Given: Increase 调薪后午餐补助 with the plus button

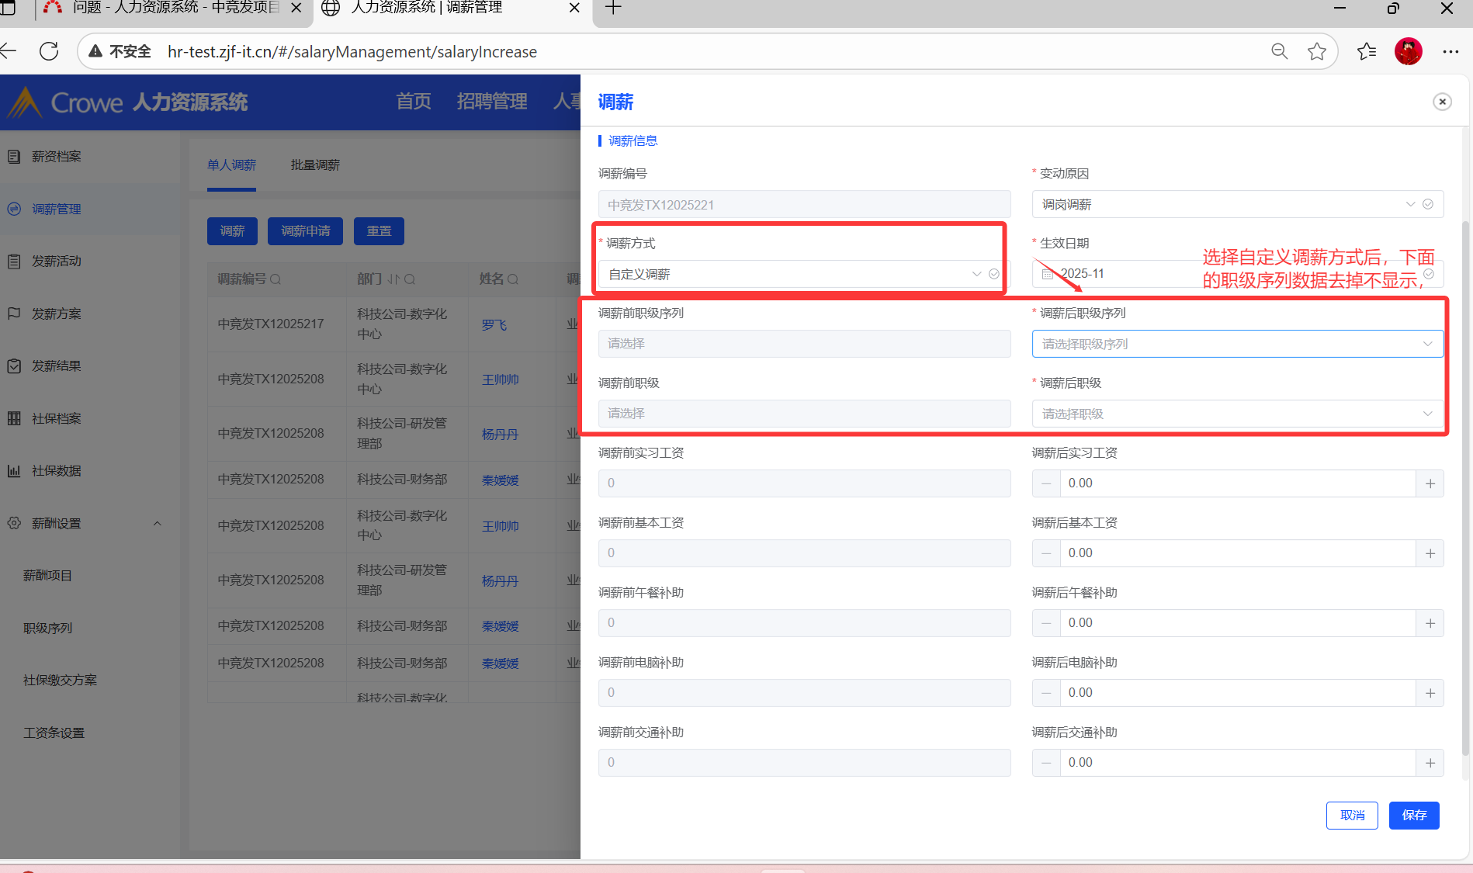Looking at the screenshot, I should pyautogui.click(x=1430, y=623).
